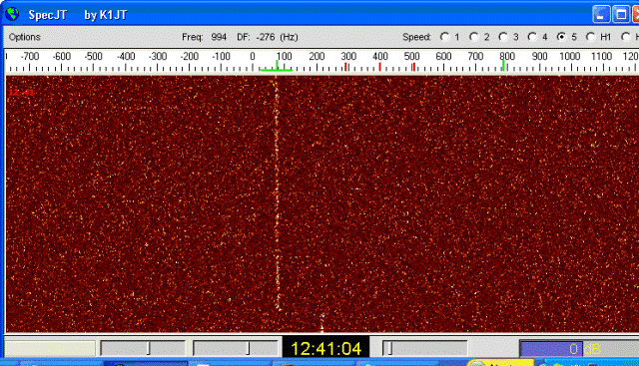639x366 pixels.
Task: Click the red tone marker at 400 Hz
Action: (x=379, y=67)
